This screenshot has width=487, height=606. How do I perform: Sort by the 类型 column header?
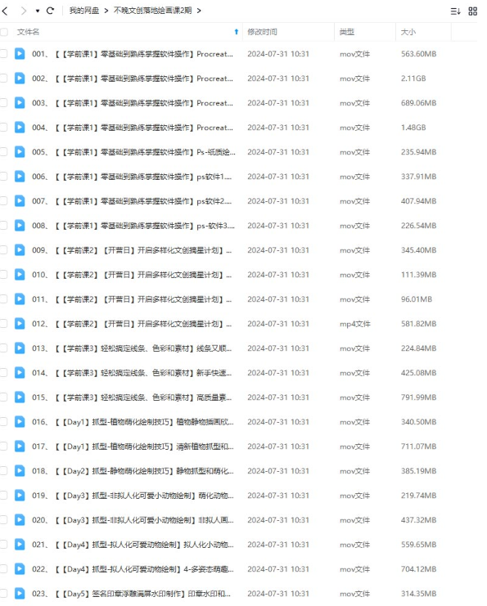(x=346, y=32)
